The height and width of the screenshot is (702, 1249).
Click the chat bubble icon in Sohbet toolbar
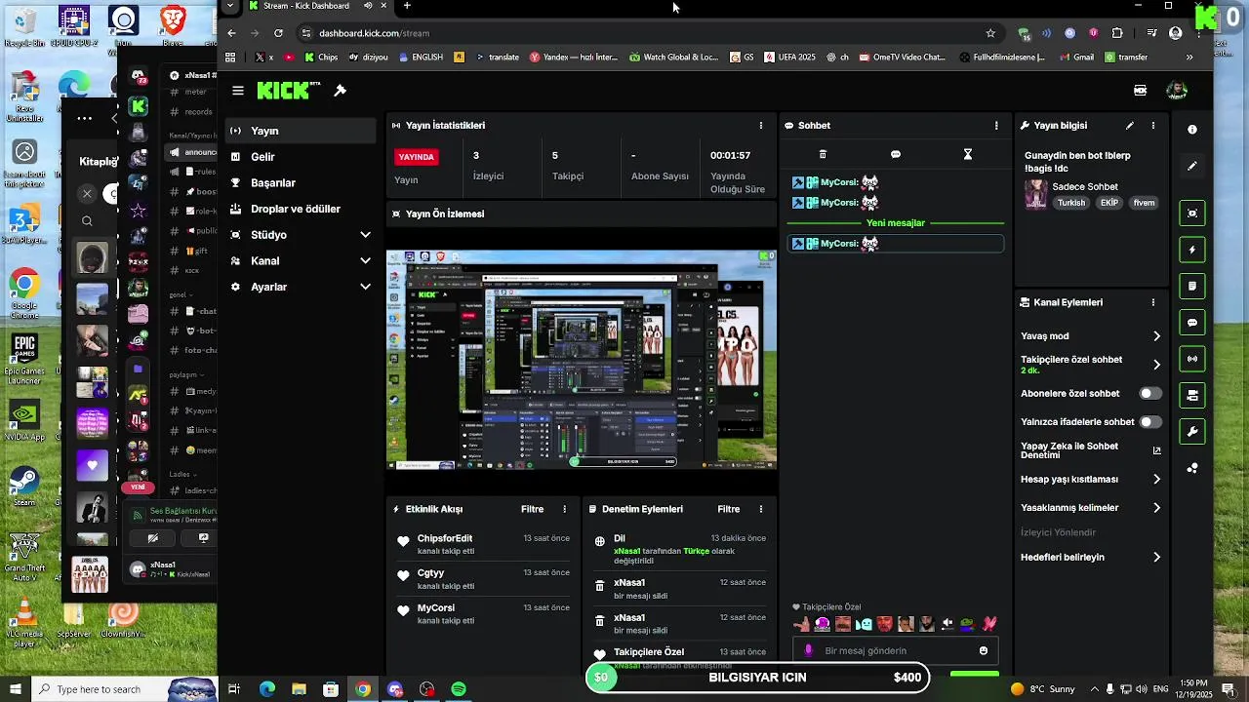[896, 154]
